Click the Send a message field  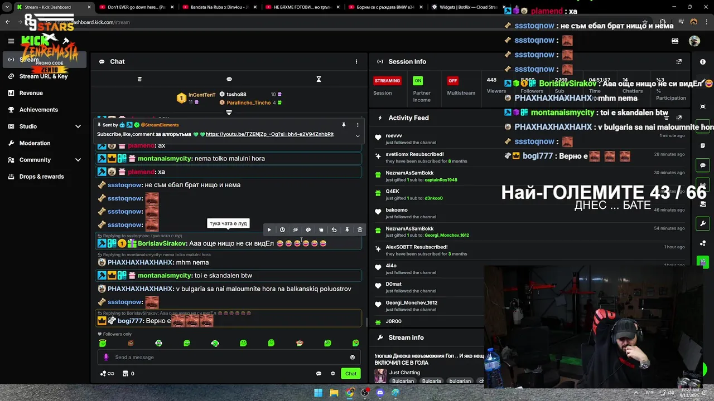click(228, 358)
